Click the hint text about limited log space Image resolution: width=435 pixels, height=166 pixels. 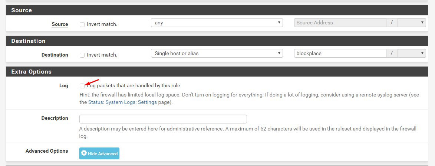[249, 98]
